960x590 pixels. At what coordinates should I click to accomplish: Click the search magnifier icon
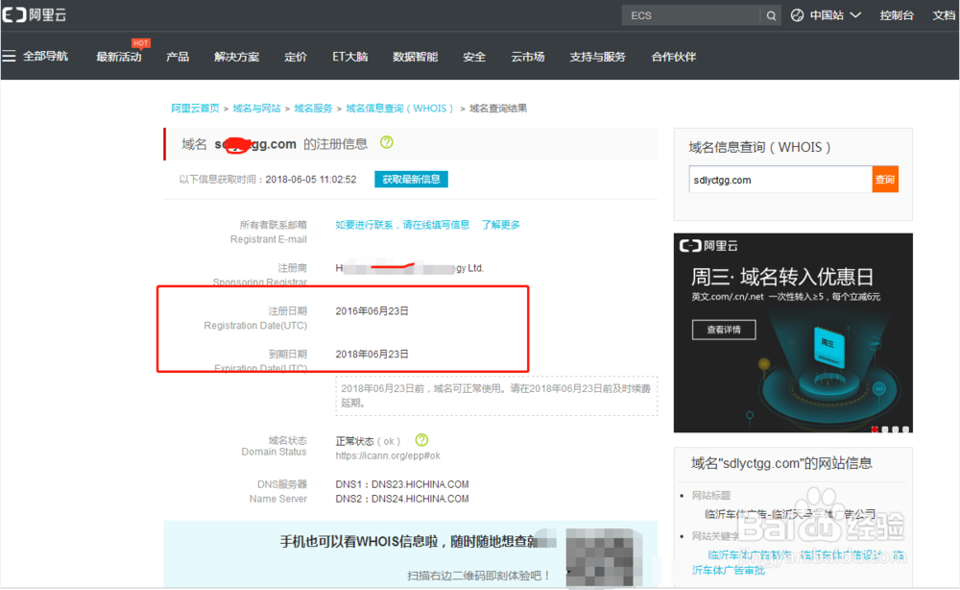pos(771,15)
